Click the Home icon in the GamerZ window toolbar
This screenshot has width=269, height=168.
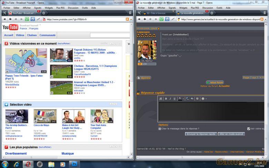click(167, 19)
